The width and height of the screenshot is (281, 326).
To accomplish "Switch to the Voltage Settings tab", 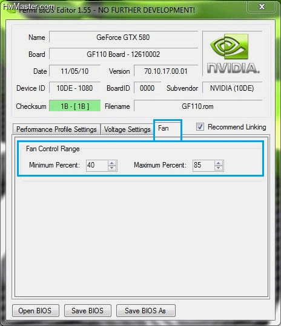I will (x=127, y=129).
